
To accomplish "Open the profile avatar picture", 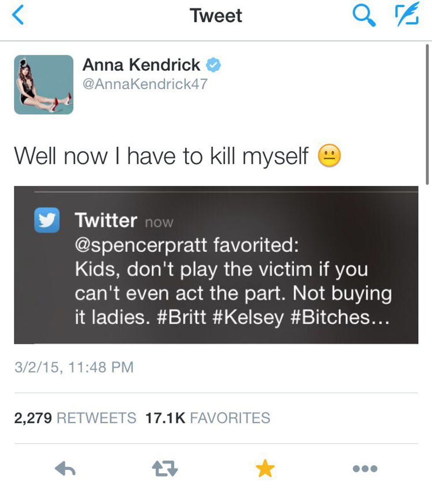I will [44, 84].
